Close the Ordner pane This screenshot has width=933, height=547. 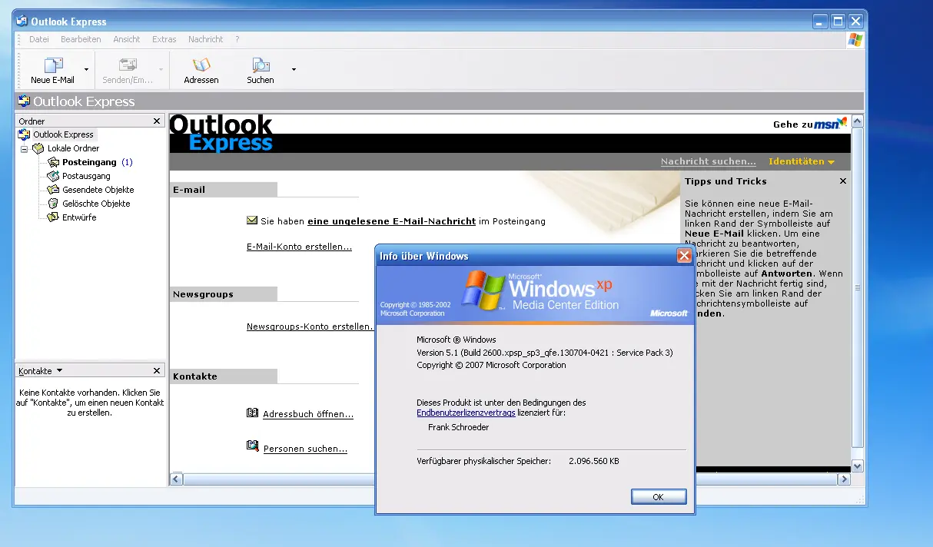click(157, 121)
